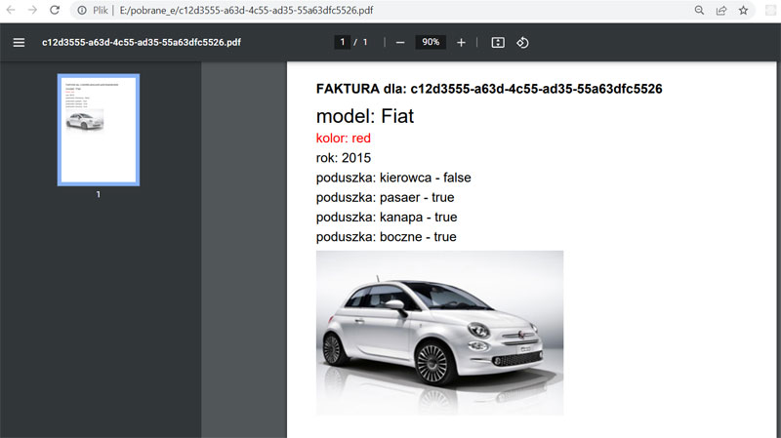
Task: Click the browser forward arrow
Action: click(32, 10)
